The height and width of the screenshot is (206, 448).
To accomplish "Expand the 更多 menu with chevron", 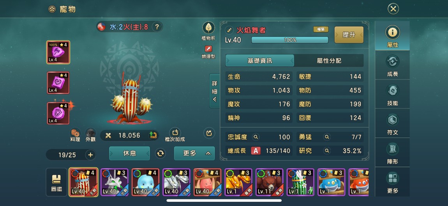I will click(194, 153).
